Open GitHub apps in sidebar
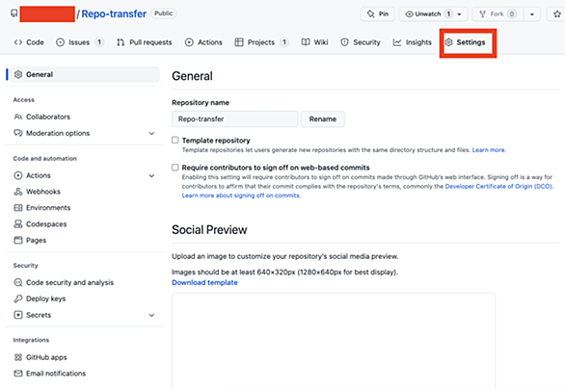Viewport: 565px width, 389px height. (46, 357)
